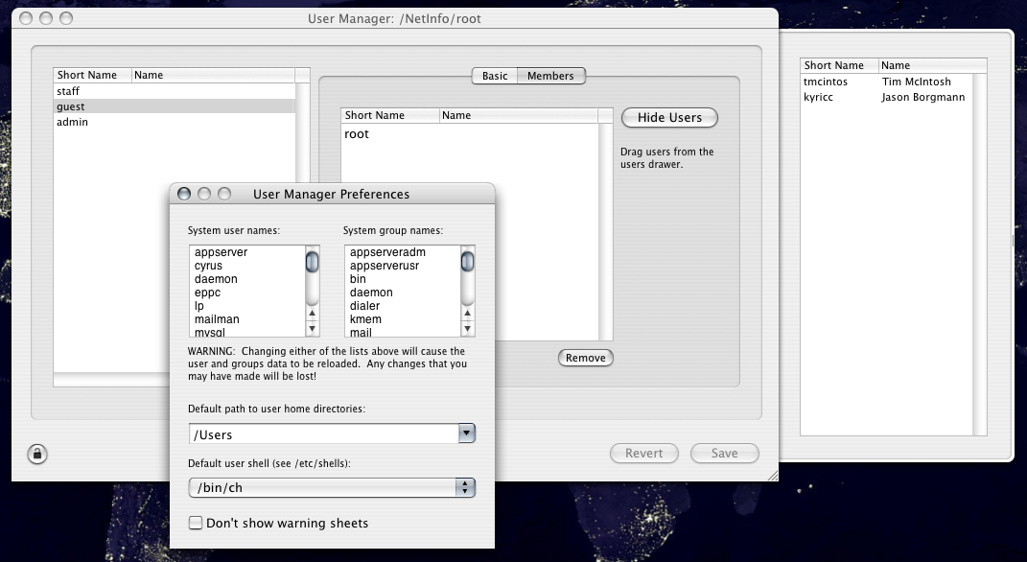The height and width of the screenshot is (562, 1027).
Task: Select dialer in system group names
Action: (x=403, y=306)
